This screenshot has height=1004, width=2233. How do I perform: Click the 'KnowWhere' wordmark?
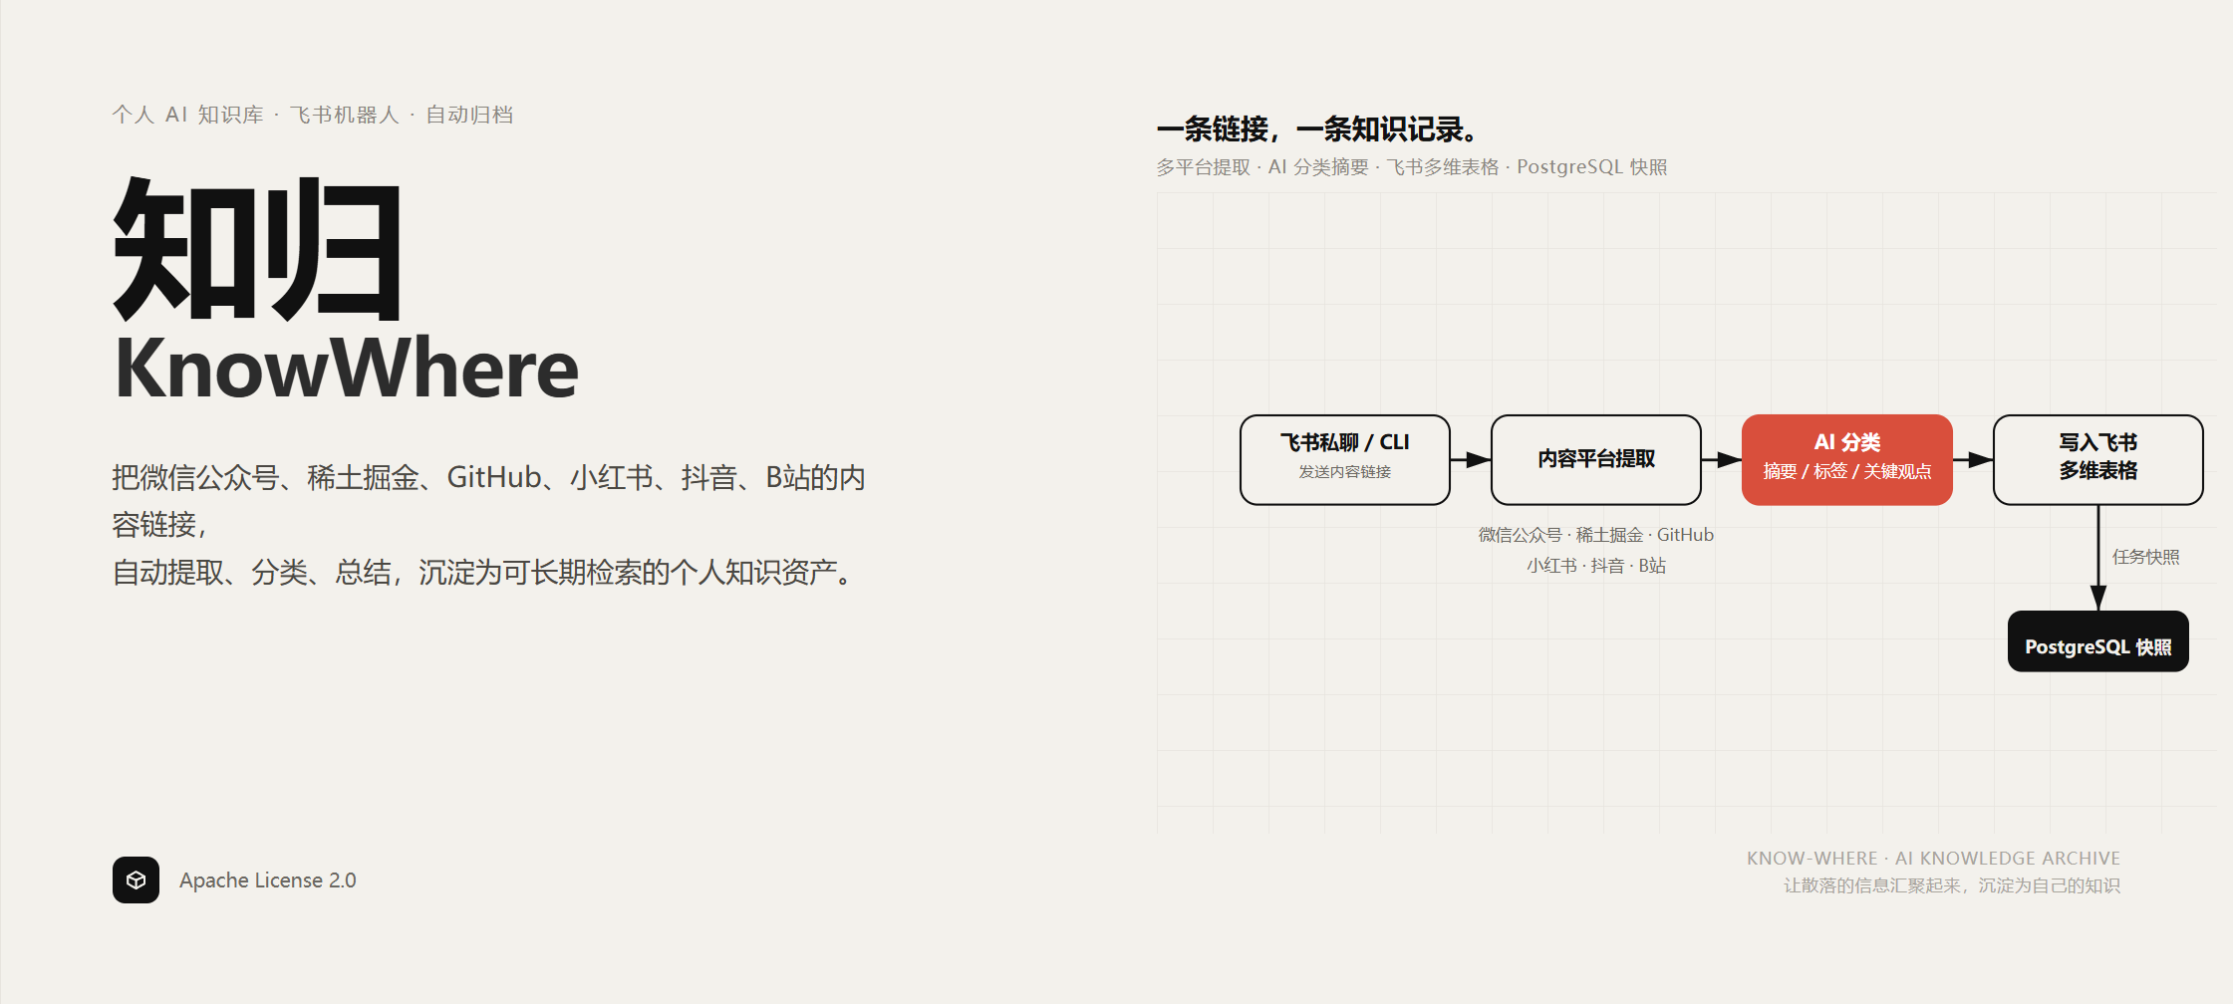(x=346, y=369)
